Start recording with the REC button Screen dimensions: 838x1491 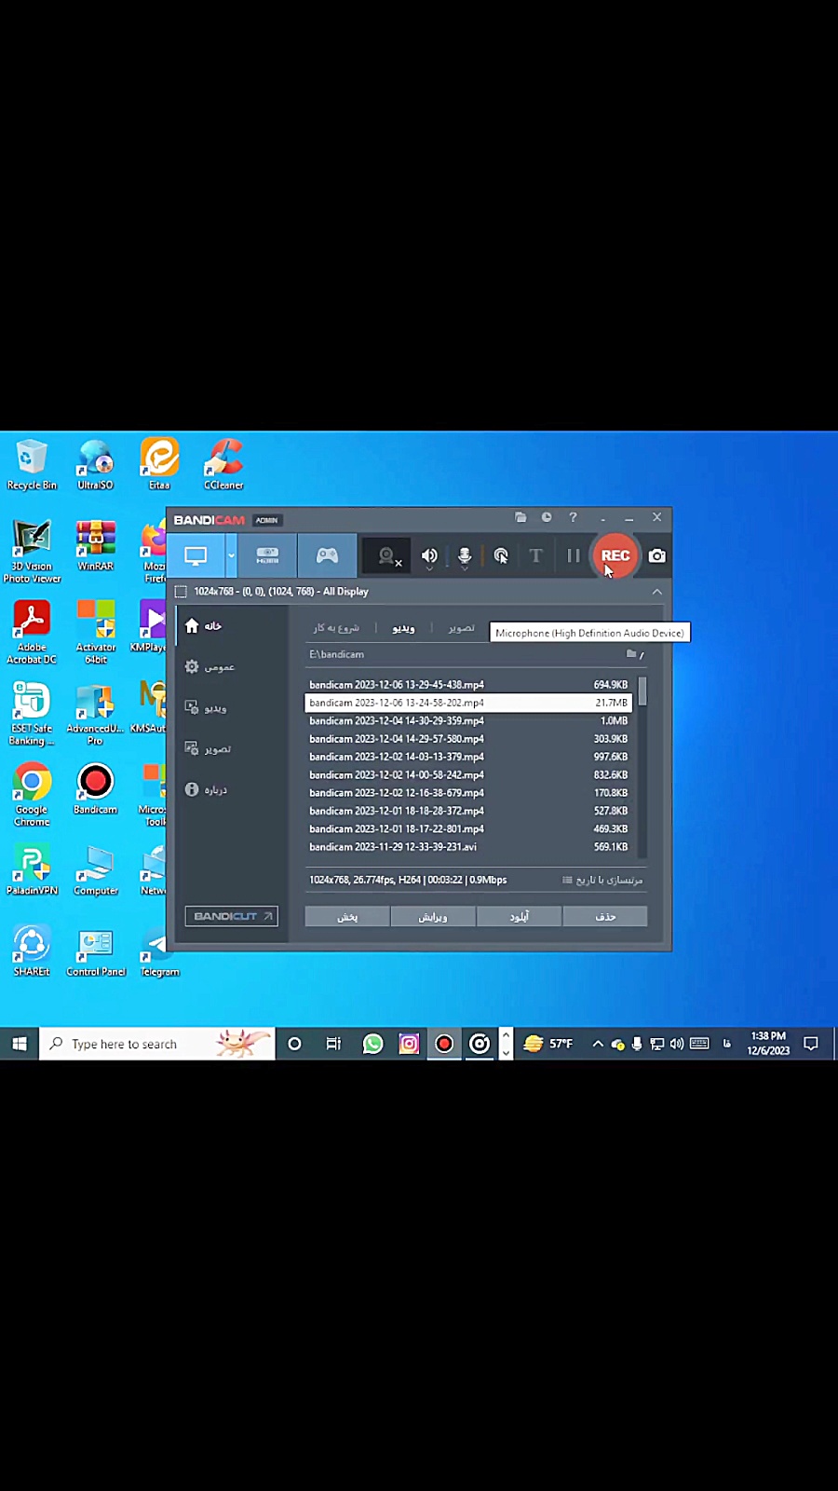point(615,555)
